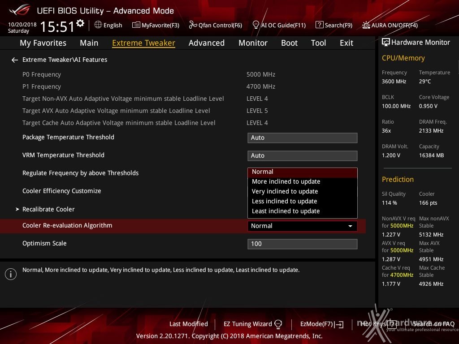Click the AI OC Guide lightbulb icon
Image resolution: width=459 pixels, height=344 pixels.
[x=256, y=25]
